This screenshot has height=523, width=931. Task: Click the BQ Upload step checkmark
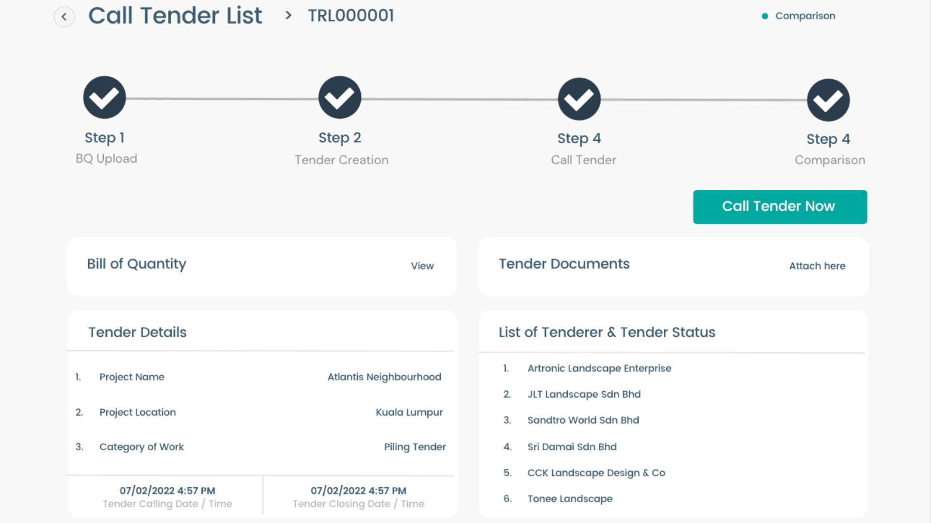coord(104,97)
